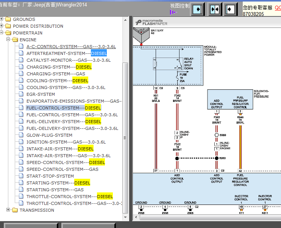Click document icon beside FUEL-CONTROL-SYSTEM---DIESEL

coord(21,108)
